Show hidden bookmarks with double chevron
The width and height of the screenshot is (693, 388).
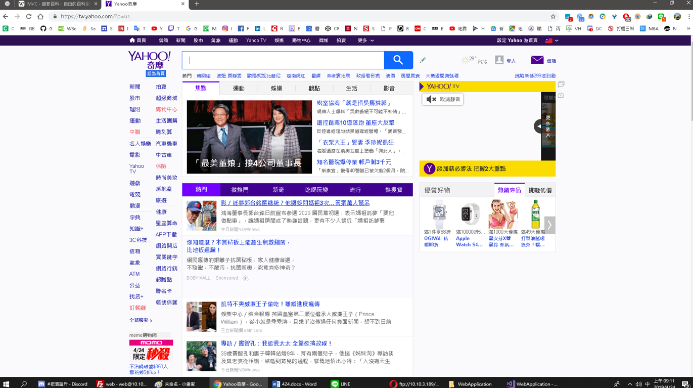688,28
